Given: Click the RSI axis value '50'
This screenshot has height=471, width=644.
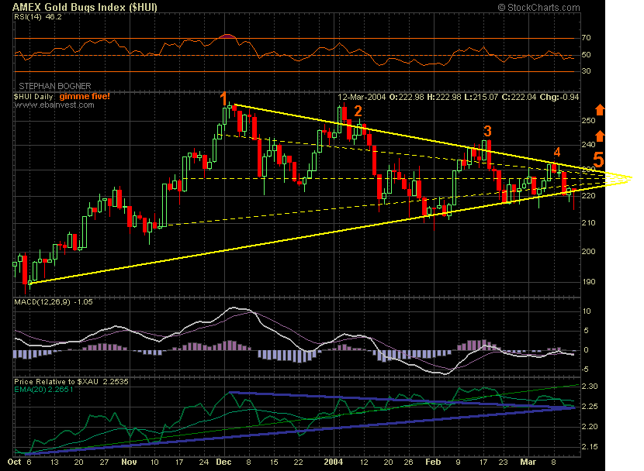Looking at the screenshot, I should click(586, 54).
